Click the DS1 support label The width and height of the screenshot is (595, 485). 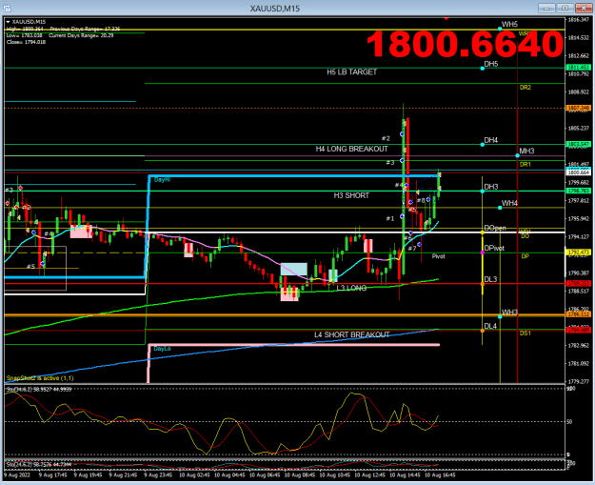tap(526, 333)
